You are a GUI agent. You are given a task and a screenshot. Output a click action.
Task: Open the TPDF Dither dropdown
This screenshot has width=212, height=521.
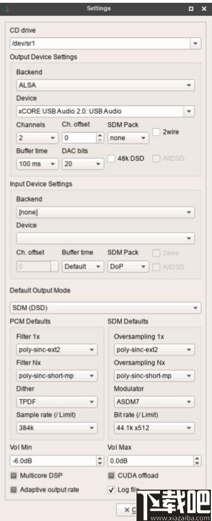tap(57, 402)
